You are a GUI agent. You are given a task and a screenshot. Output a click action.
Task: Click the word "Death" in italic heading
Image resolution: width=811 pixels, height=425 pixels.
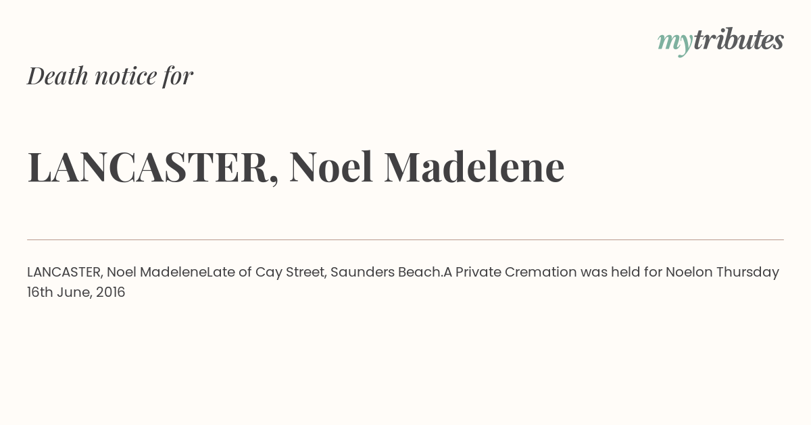coord(57,76)
